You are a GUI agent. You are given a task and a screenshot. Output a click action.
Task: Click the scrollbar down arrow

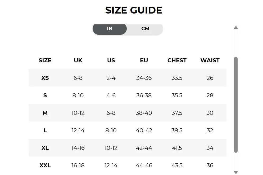coord(236,172)
